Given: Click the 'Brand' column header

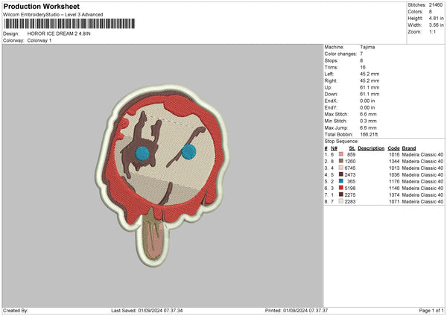Looking at the screenshot, I should (x=409, y=148).
